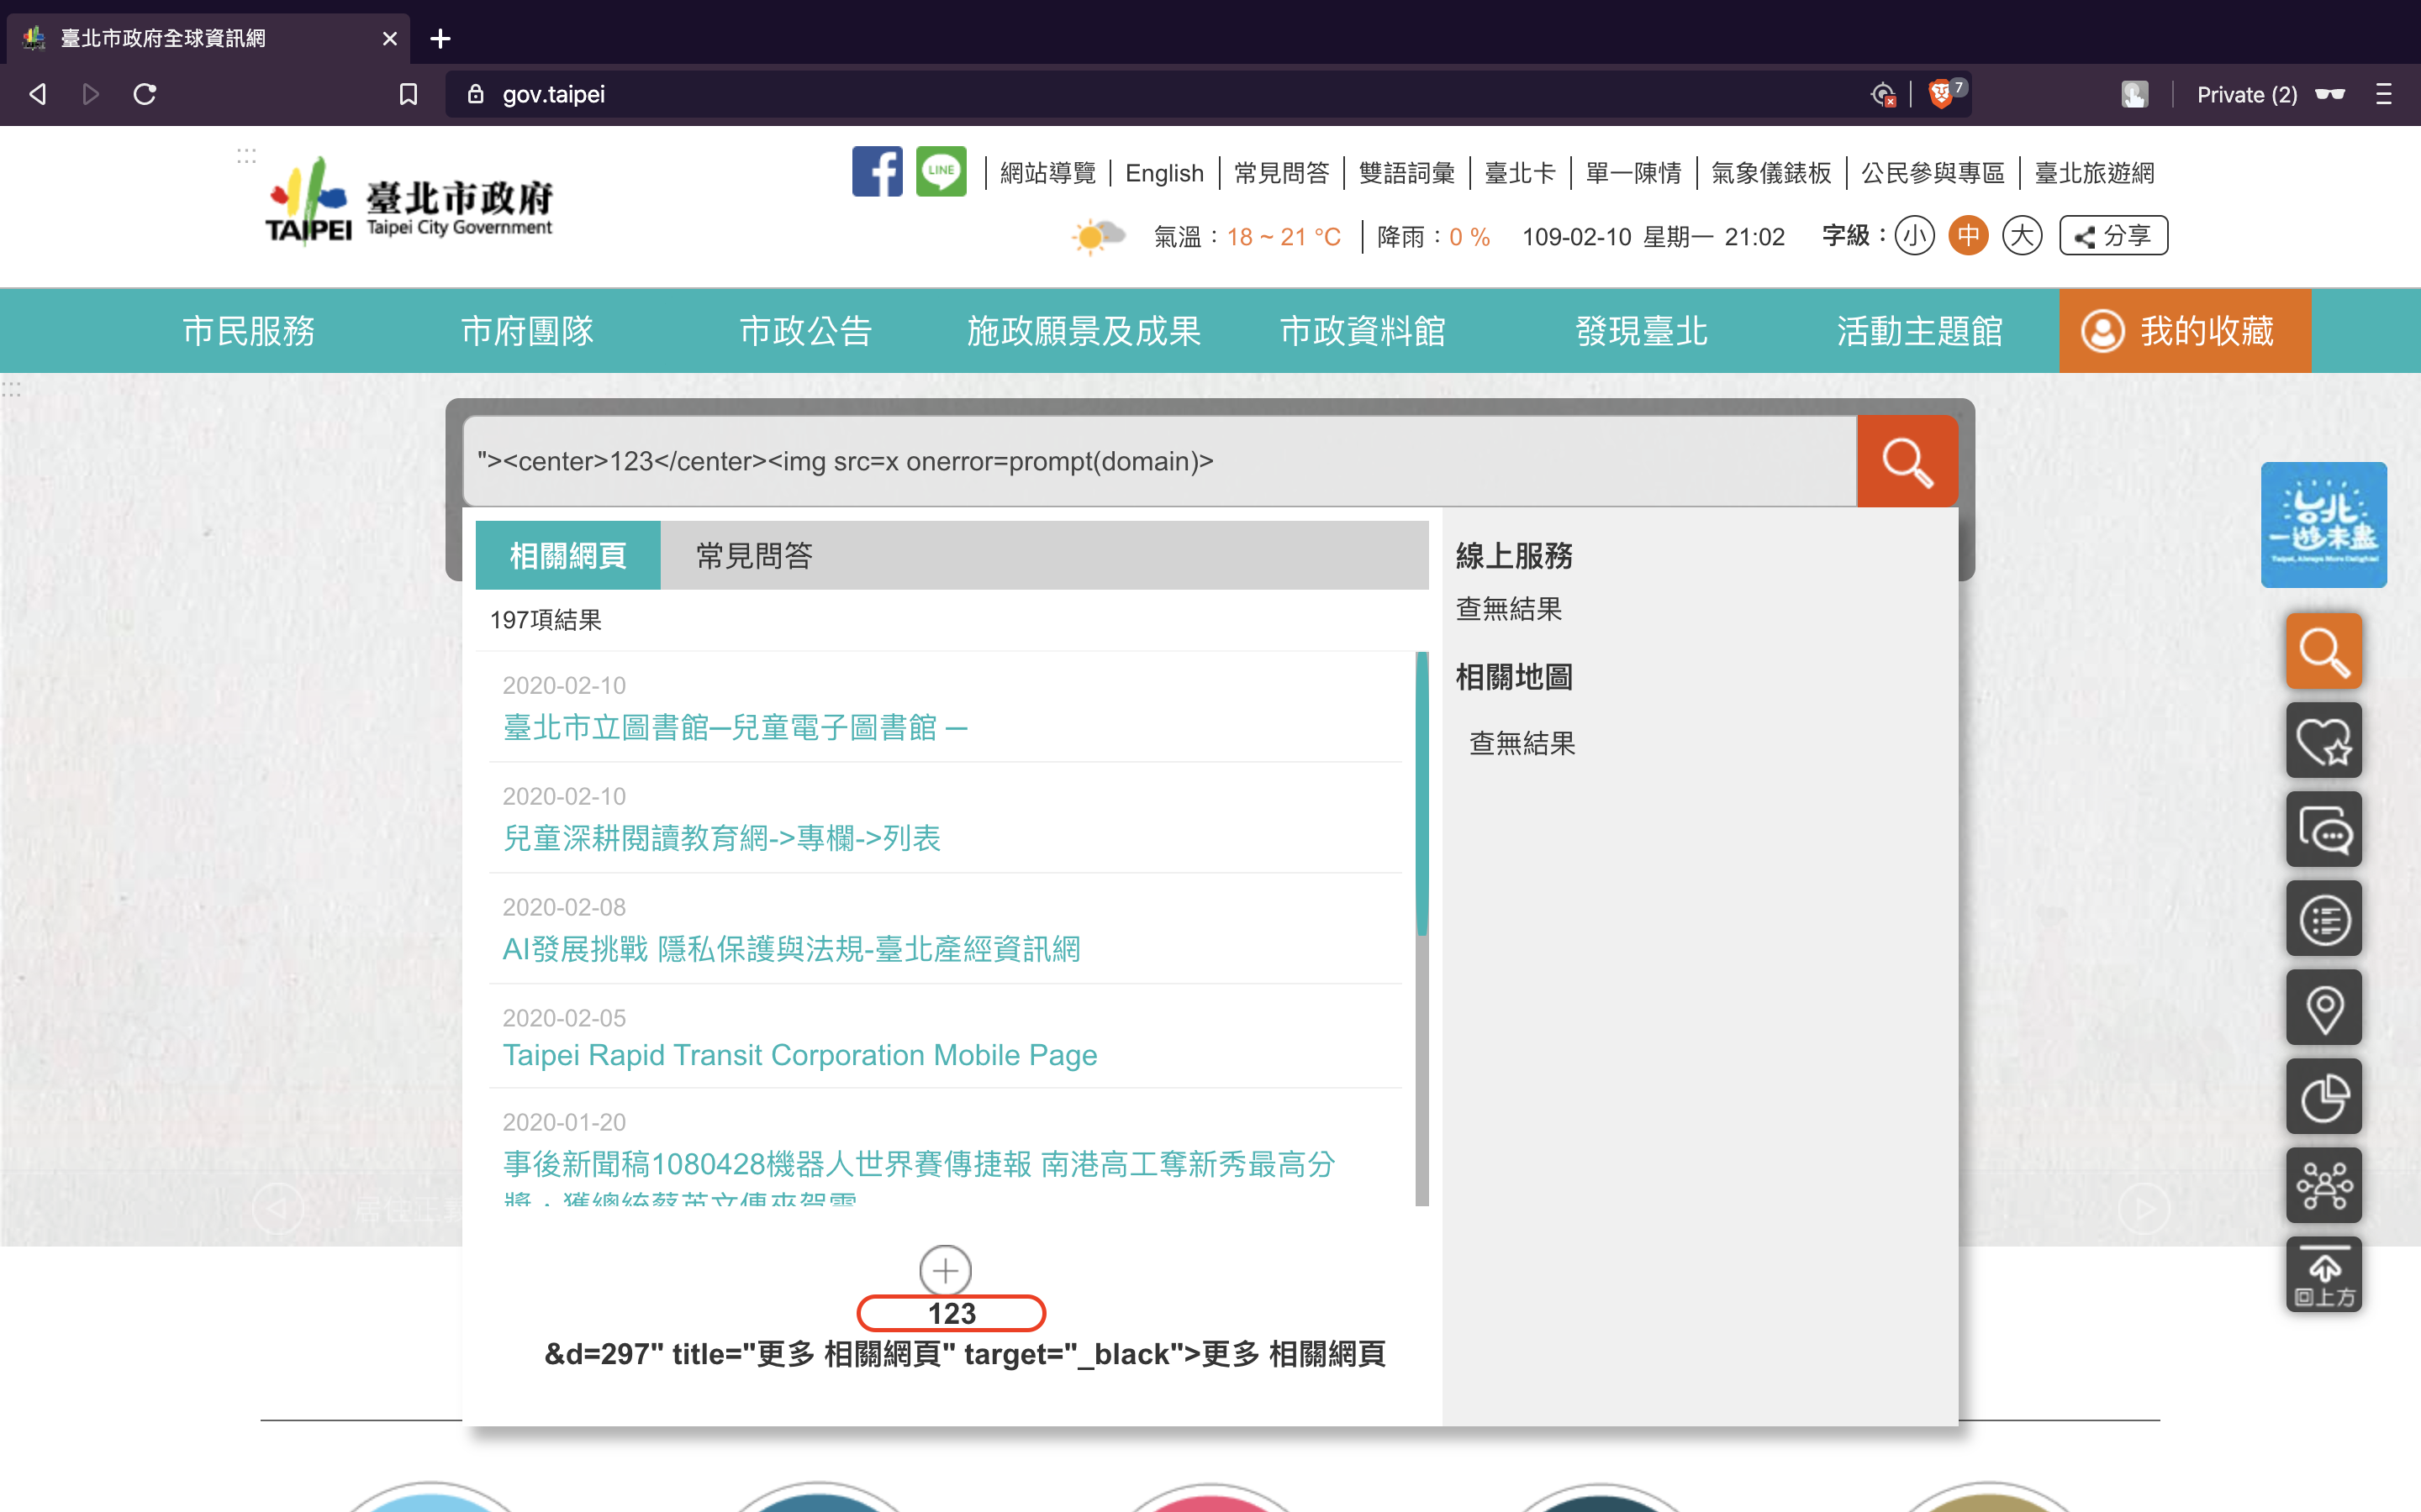
Task: Open the Taipei City Facebook page icon
Action: 877,172
